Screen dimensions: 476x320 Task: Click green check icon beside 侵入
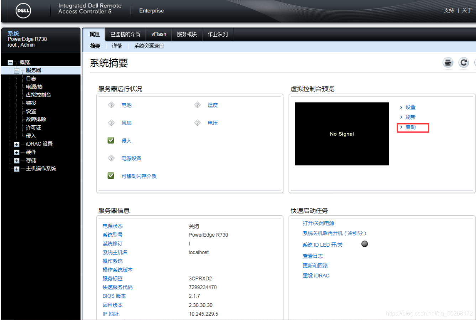point(111,140)
